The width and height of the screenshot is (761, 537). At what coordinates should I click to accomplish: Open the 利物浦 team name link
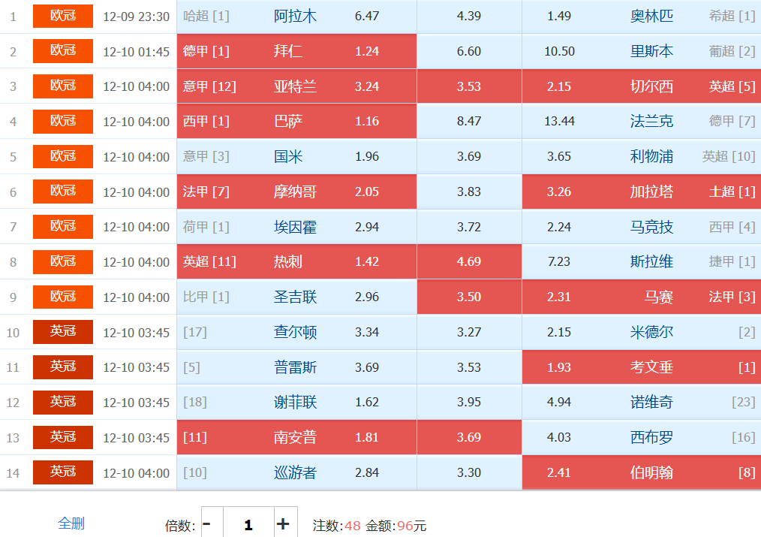(x=651, y=156)
